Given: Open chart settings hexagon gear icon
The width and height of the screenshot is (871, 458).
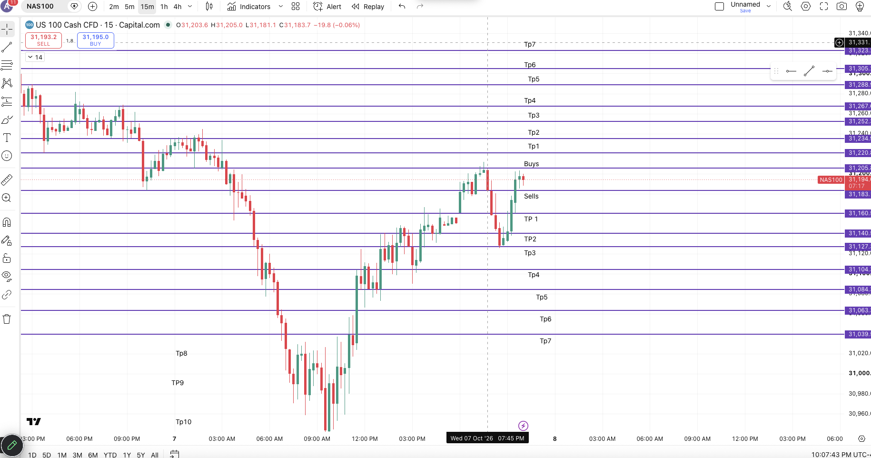Looking at the screenshot, I should [x=806, y=7].
